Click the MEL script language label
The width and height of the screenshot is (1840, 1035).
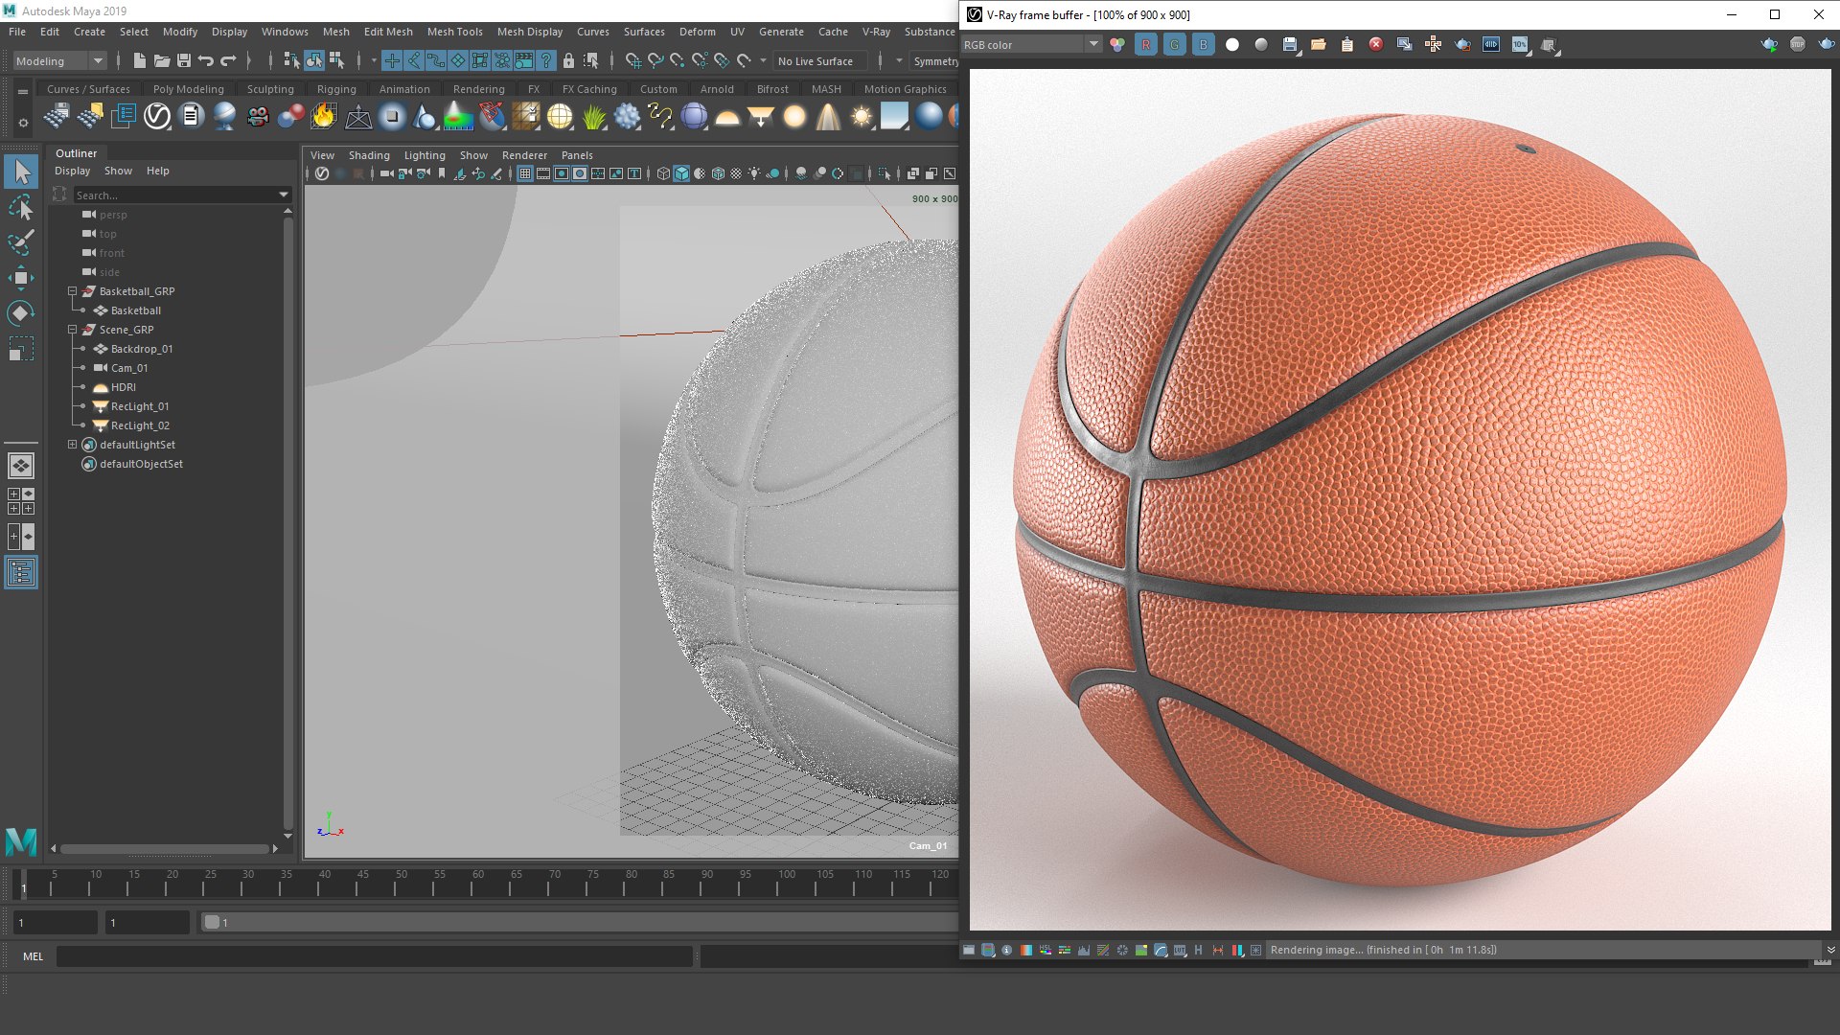[34, 956]
